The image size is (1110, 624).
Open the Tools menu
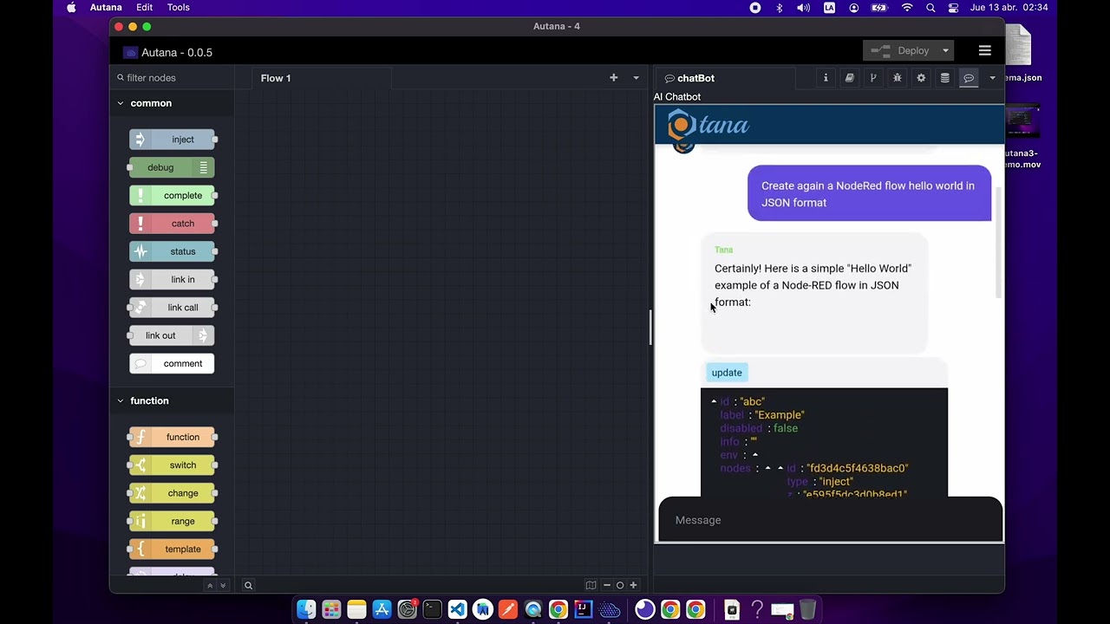(179, 8)
